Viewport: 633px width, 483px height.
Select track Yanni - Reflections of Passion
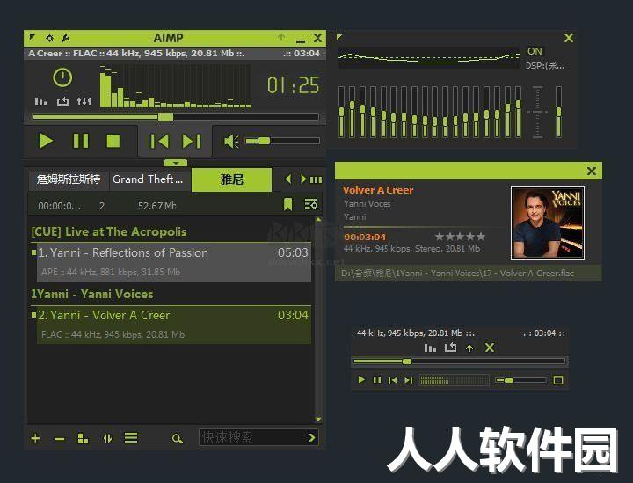point(173,261)
